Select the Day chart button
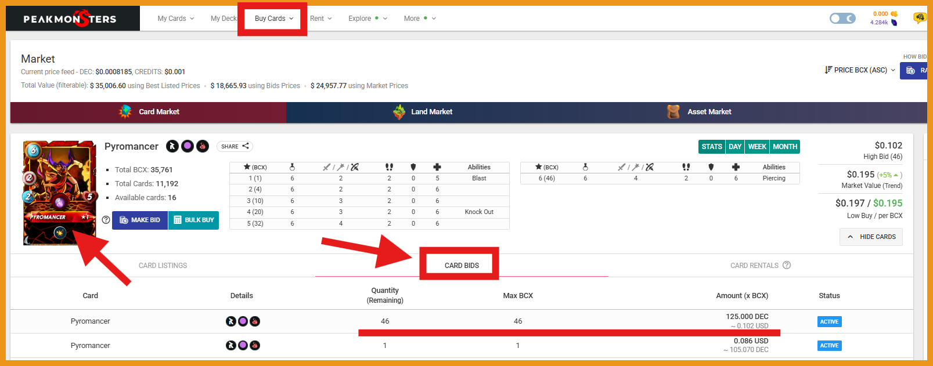 tap(735, 147)
